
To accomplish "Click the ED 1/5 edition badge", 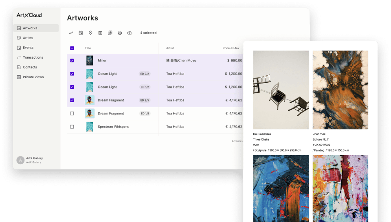I will (145, 114).
